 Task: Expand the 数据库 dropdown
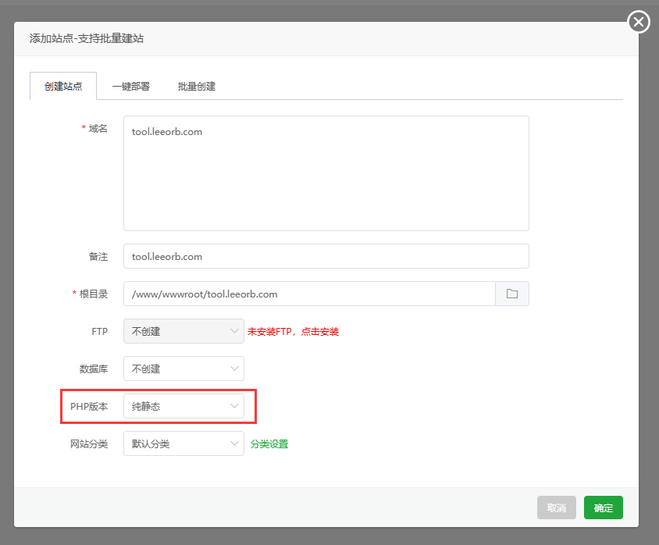click(x=183, y=369)
